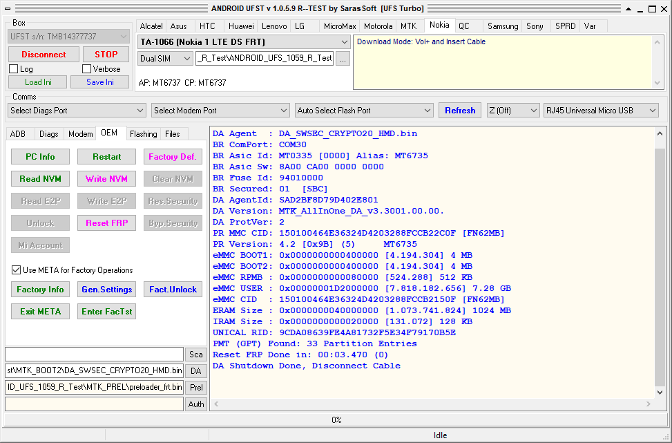Switch to the Lenovo brand tab
The width and height of the screenshot is (672, 443).
274,26
